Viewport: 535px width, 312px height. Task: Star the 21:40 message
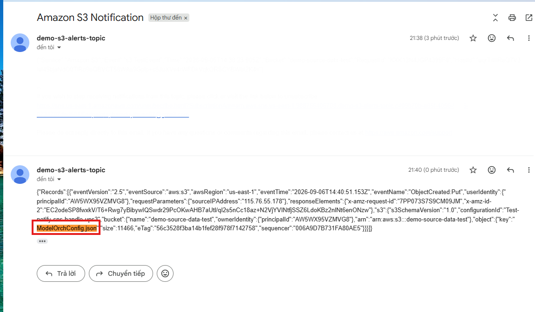pyautogui.click(x=473, y=170)
